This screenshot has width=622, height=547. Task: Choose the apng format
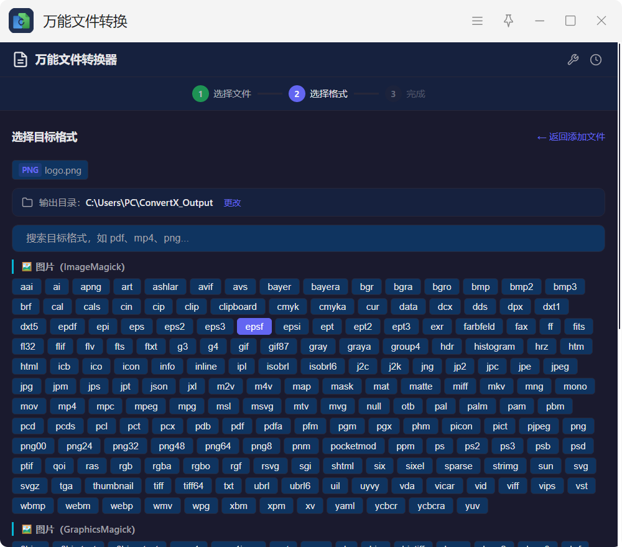coord(91,287)
